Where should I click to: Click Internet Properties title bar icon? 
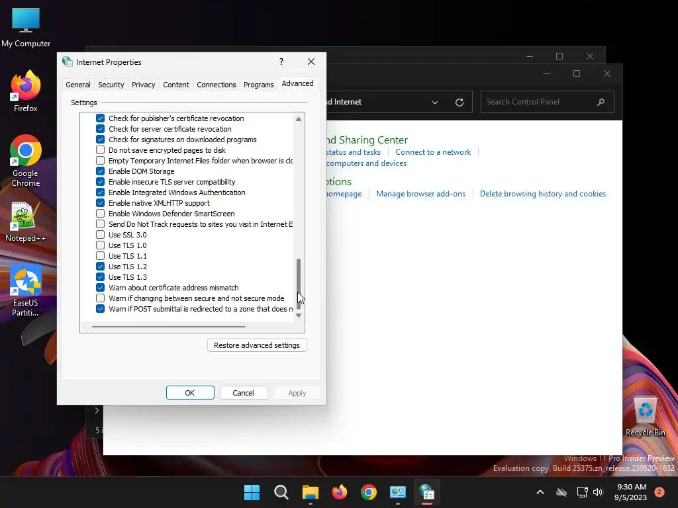(x=68, y=62)
